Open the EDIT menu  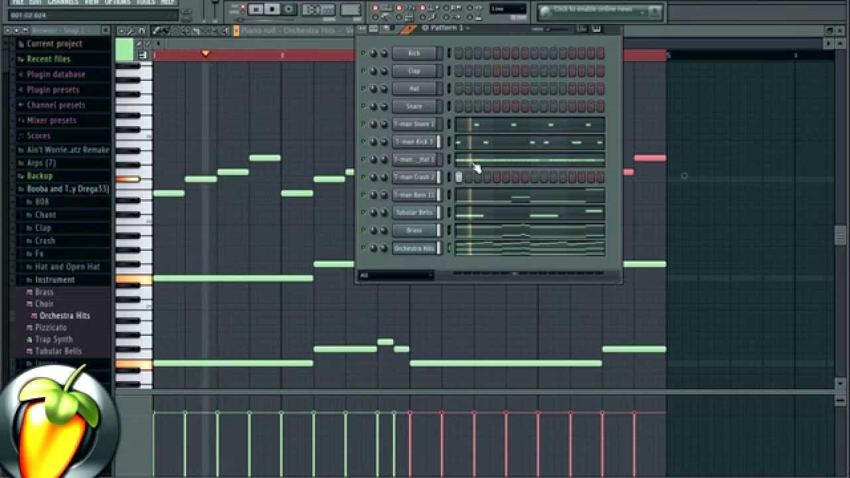click(x=35, y=2)
